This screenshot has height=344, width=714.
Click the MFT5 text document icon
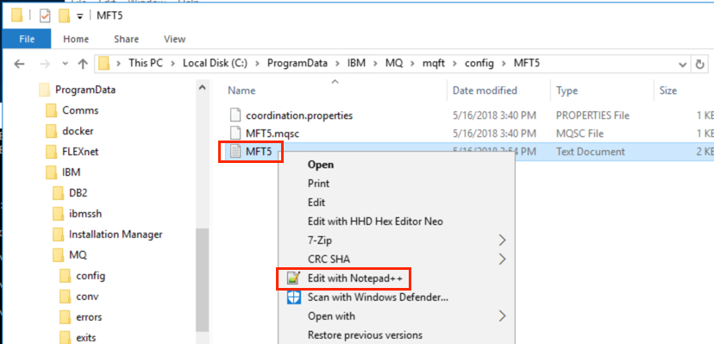click(x=235, y=152)
